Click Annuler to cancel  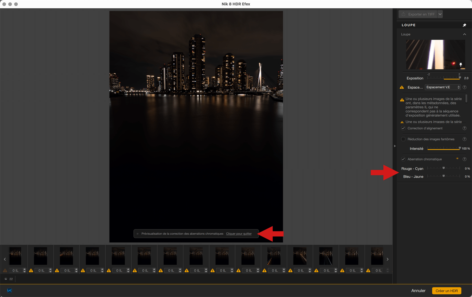pos(418,291)
